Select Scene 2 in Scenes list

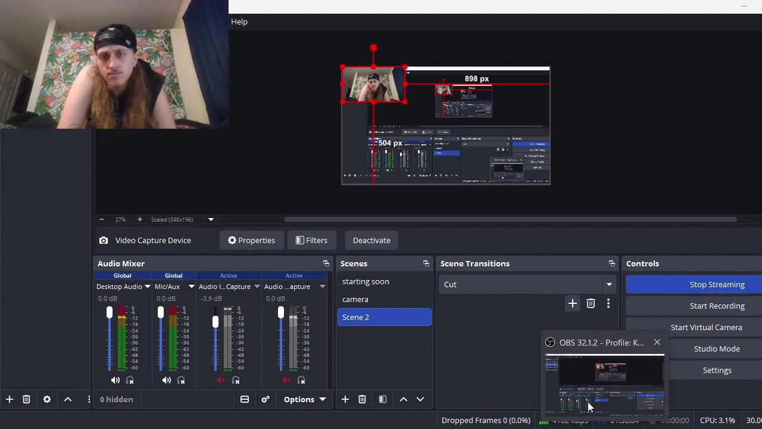click(385, 317)
